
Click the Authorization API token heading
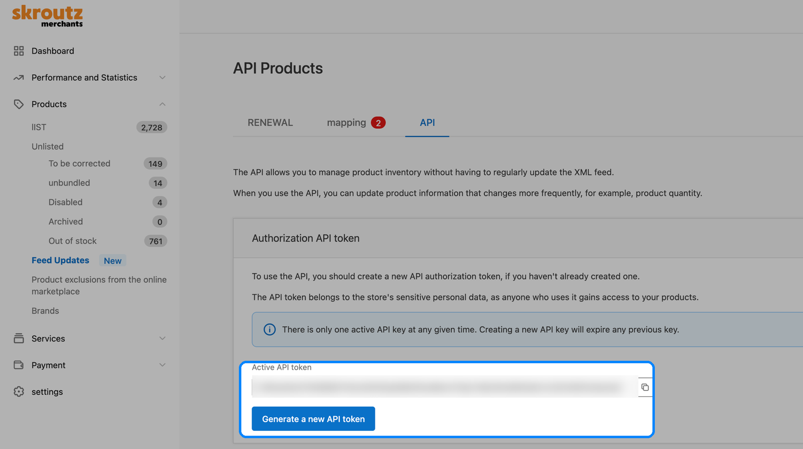(x=306, y=238)
